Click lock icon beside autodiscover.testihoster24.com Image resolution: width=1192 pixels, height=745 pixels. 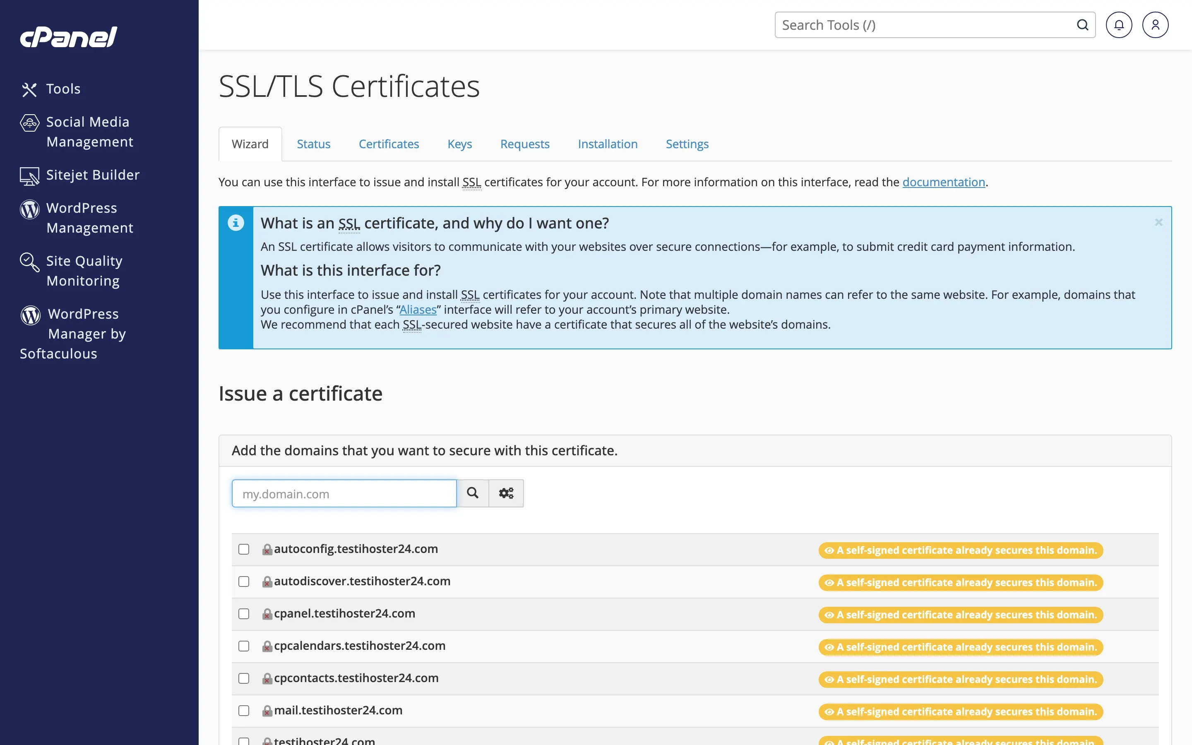(x=267, y=582)
